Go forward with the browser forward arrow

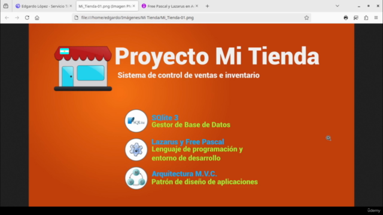coord(17,17)
